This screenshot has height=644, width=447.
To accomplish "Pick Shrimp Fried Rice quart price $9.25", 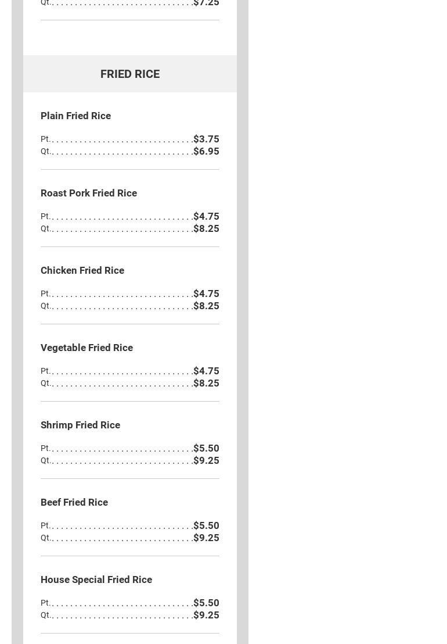I will click(206, 460).
